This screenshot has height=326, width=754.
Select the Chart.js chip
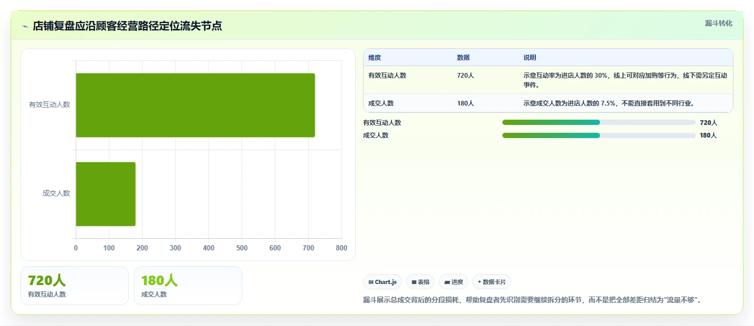tap(383, 282)
